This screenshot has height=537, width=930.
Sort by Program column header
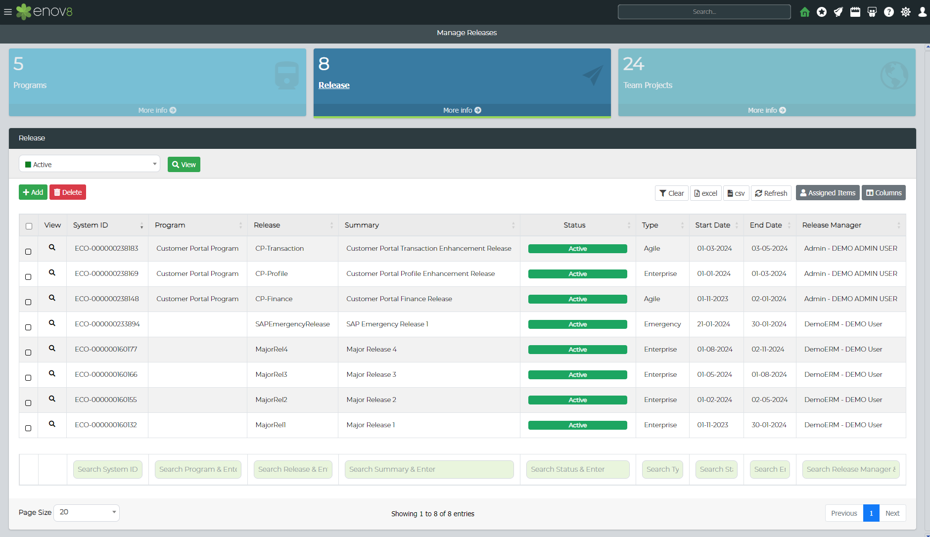[x=198, y=225]
